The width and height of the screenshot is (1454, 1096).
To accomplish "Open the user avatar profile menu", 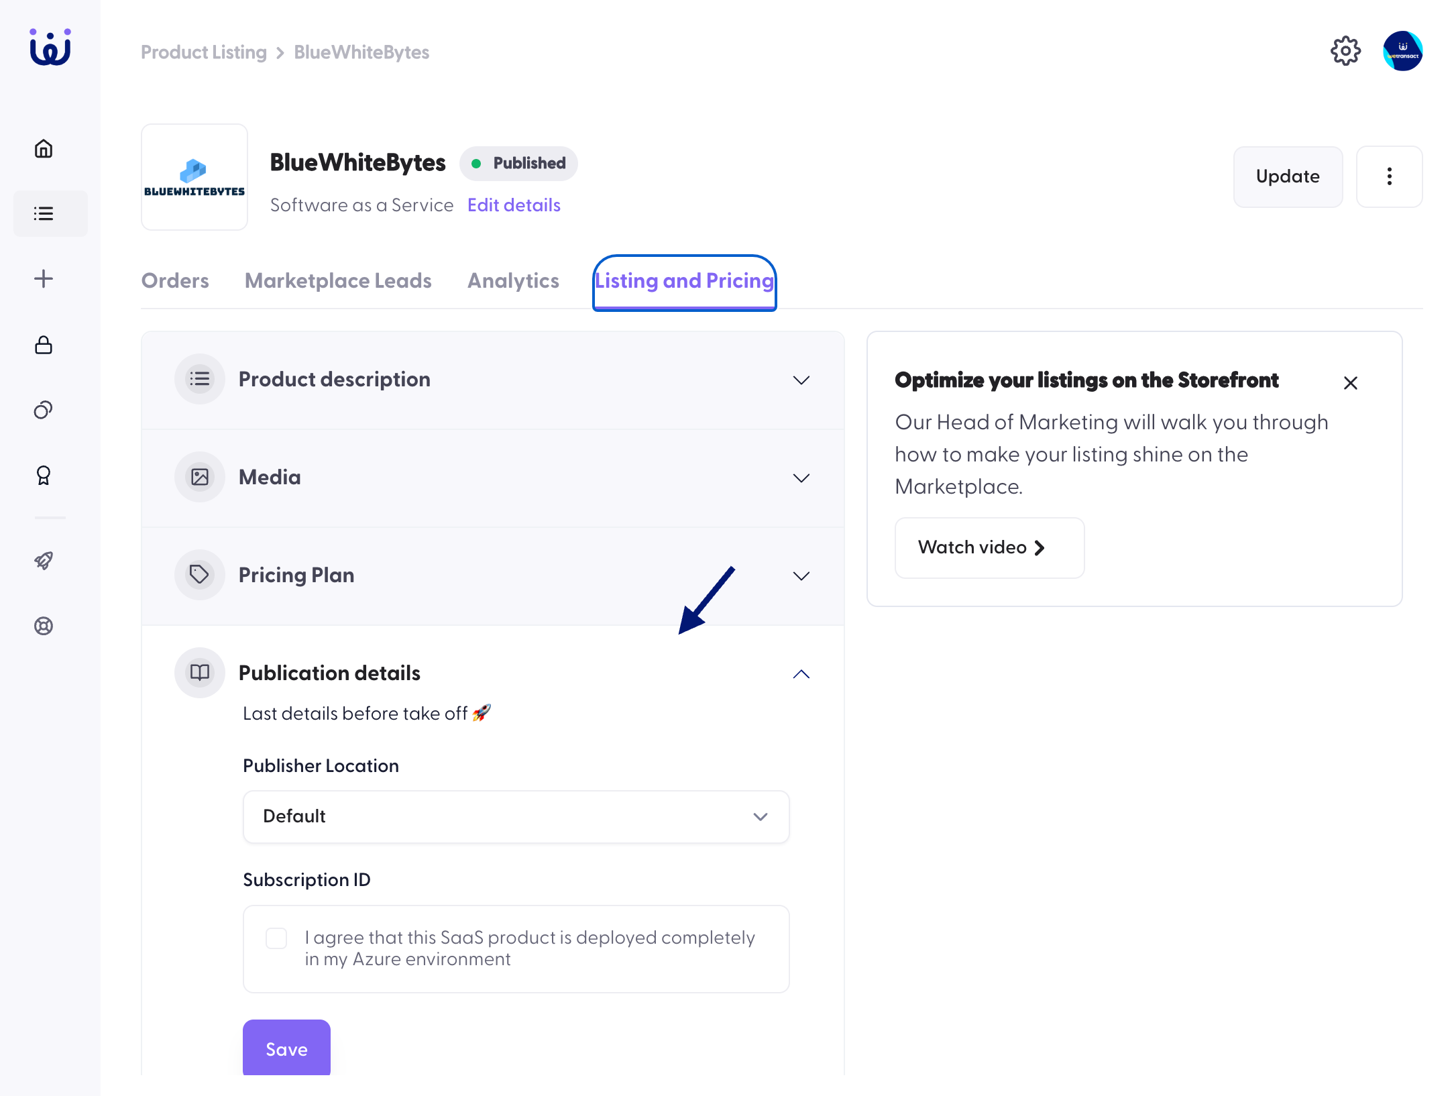I will pyautogui.click(x=1402, y=51).
